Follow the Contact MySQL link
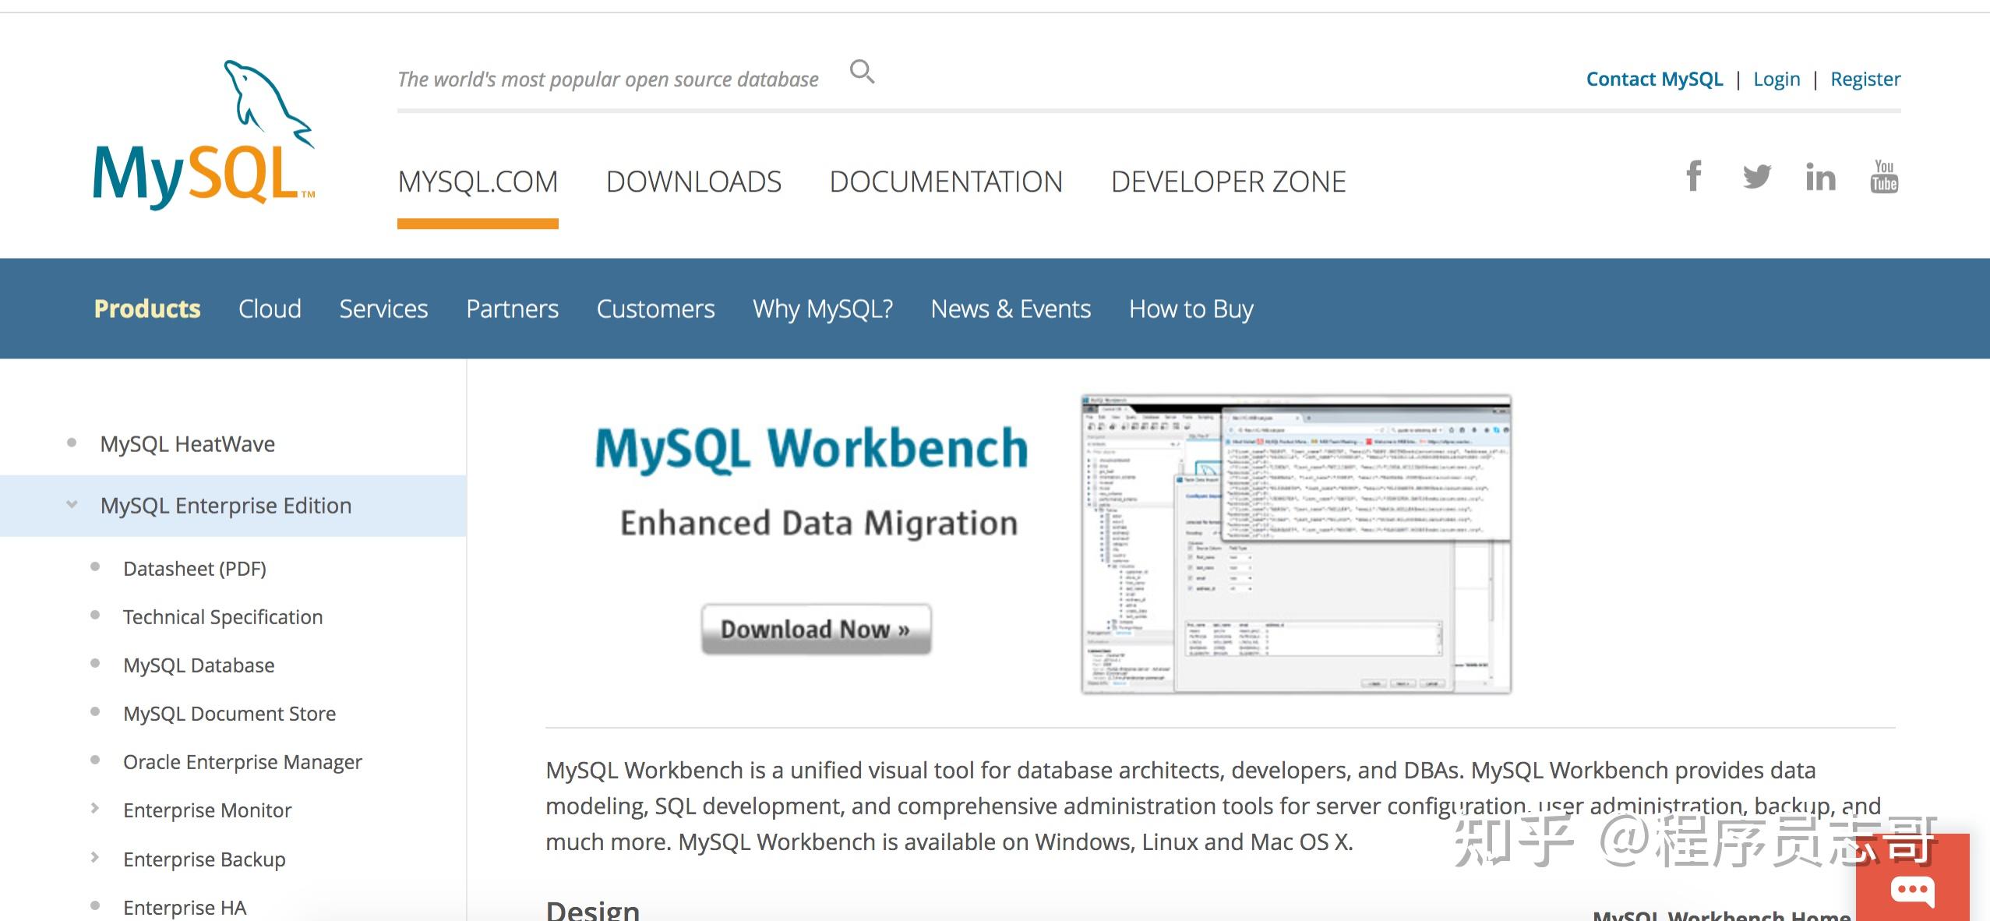This screenshot has width=1990, height=921. pos(1654,79)
